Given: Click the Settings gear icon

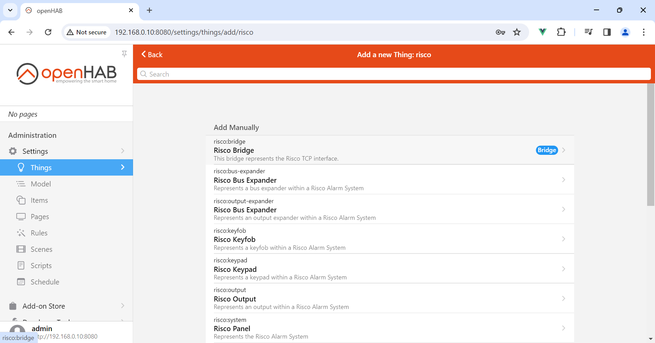Looking at the screenshot, I should [13, 151].
